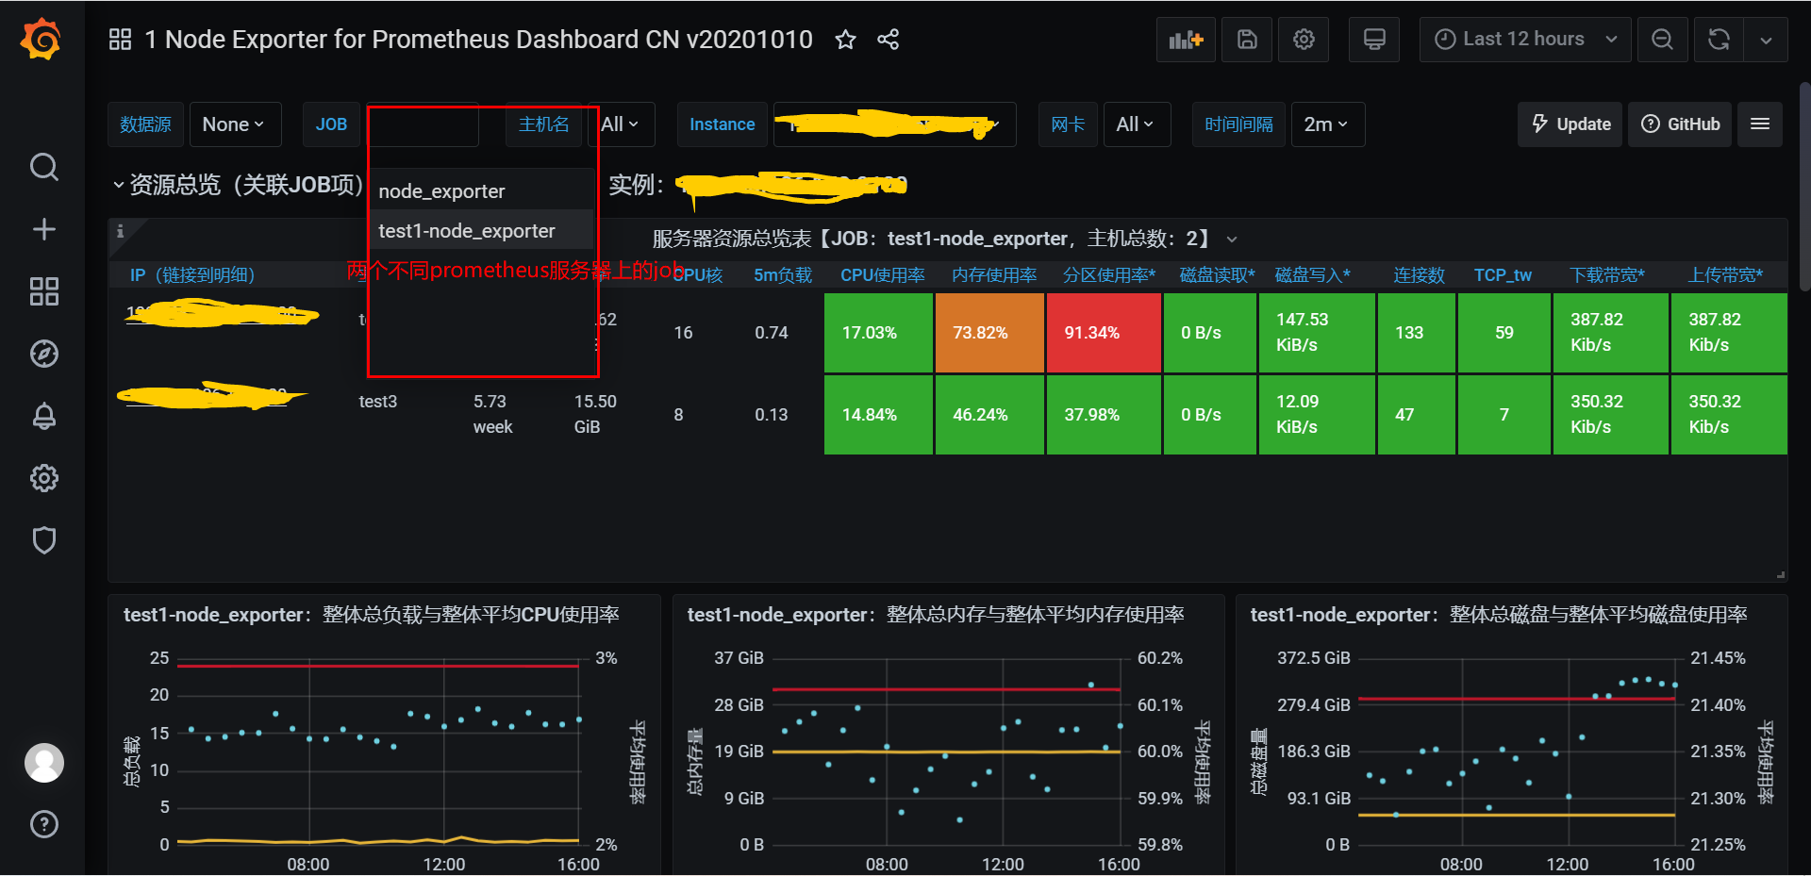Open the share dashboard icon

click(888, 40)
